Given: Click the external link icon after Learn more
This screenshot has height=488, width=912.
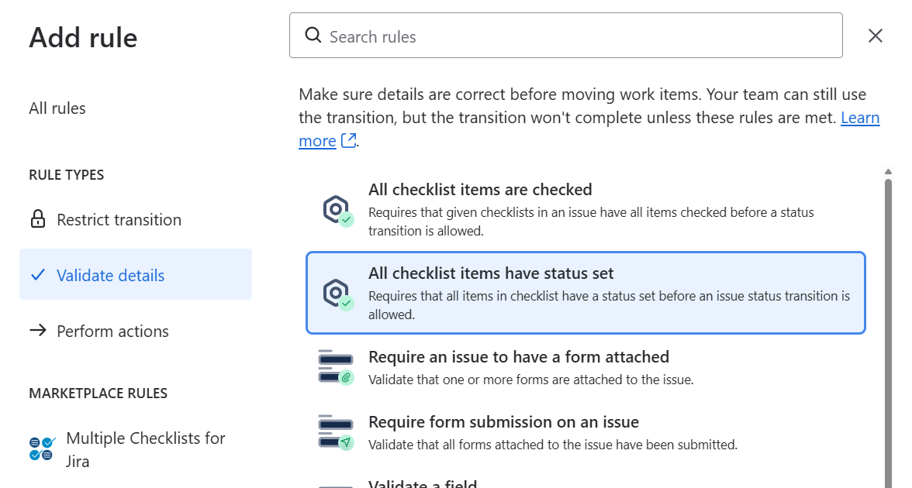Looking at the screenshot, I should [348, 141].
